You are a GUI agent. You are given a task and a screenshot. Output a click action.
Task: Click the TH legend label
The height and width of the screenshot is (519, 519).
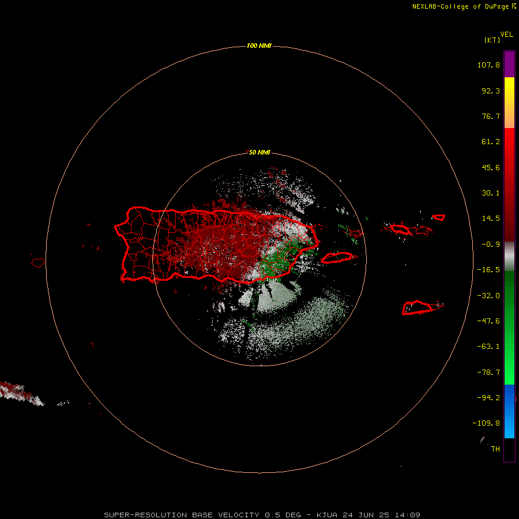coord(495,449)
